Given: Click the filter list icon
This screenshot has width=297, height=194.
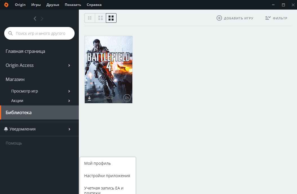Looking at the screenshot, I should (268, 18).
